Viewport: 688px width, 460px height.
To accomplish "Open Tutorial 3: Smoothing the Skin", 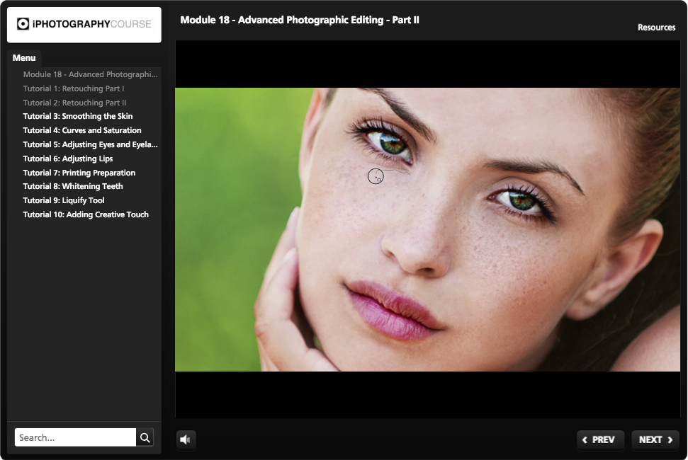I will point(78,116).
